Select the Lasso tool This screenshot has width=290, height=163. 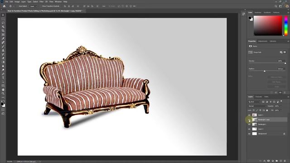tap(3, 23)
